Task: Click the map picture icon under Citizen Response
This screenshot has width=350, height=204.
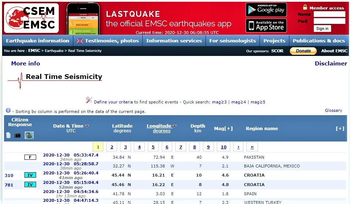Action: (29, 135)
